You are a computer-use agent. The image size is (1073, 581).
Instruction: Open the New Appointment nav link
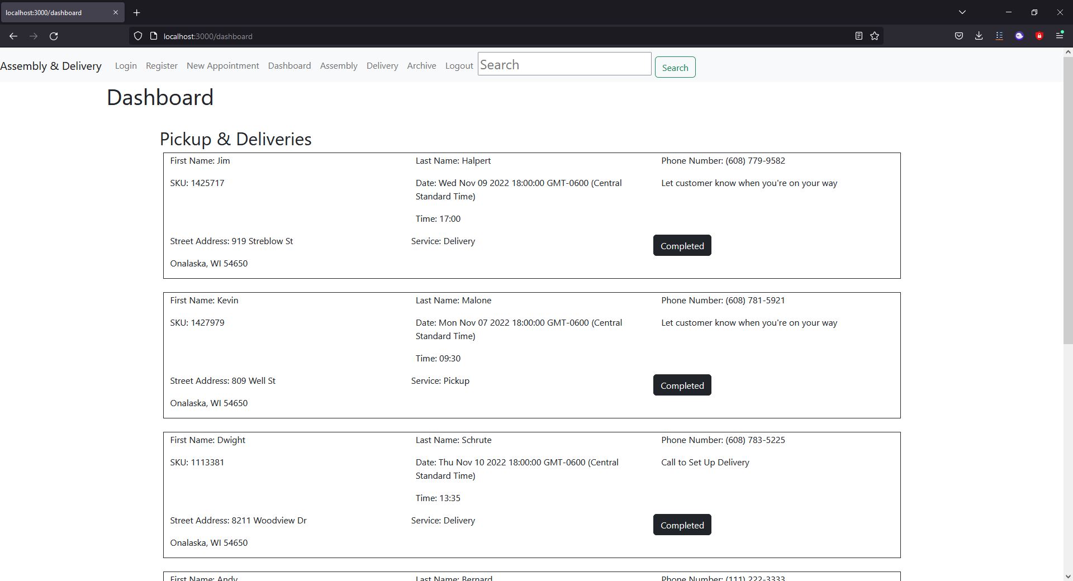222,66
